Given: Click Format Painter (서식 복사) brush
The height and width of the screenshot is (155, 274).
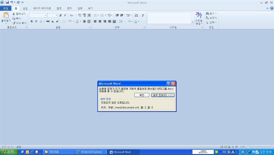Looking at the screenshot, I should tap(19, 23).
